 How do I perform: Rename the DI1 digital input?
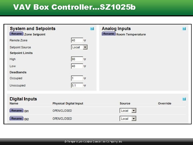pyautogui.click(x=17, y=110)
